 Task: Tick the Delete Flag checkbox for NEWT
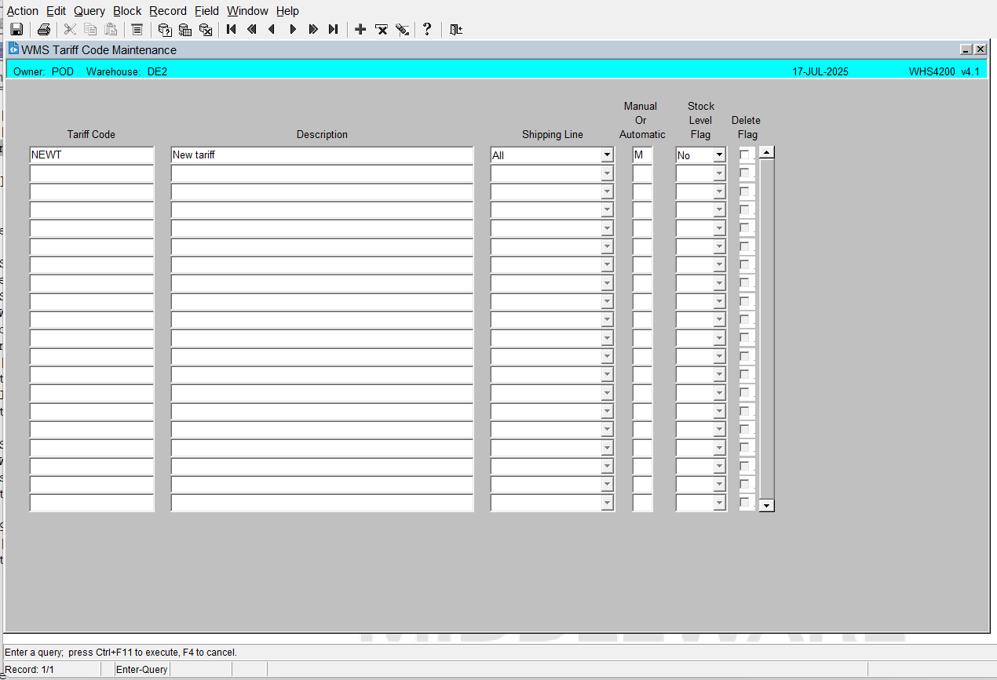[x=745, y=155]
